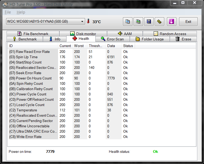Click the 176 current value for Spin Up Time

coord(62,57)
